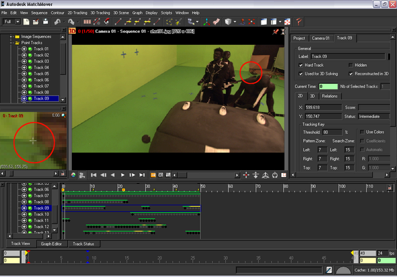Select the Project tab
Viewport: 397px width, 277px height.
tap(299, 38)
